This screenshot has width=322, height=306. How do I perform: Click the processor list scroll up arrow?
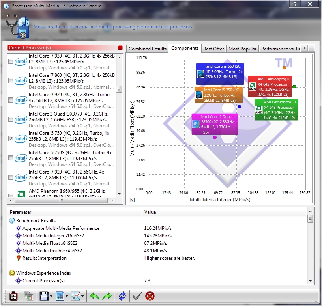tap(119, 58)
